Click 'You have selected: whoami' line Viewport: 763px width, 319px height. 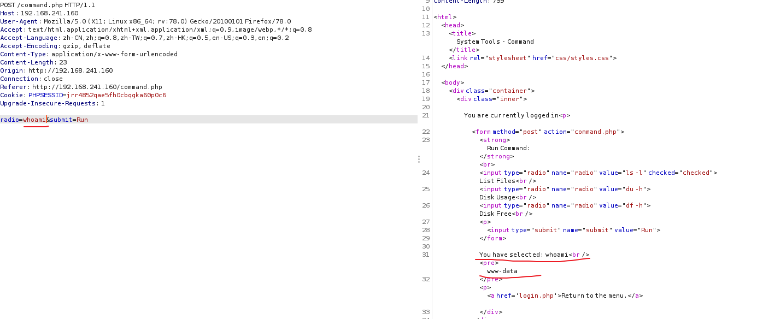tap(535, 255)
